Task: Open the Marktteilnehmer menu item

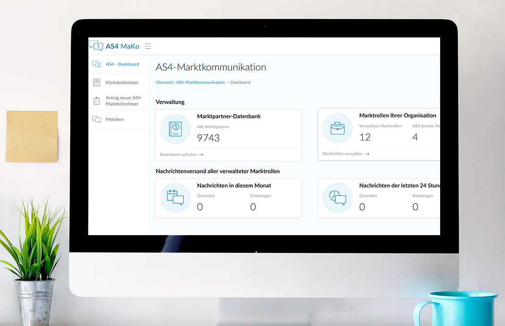Action: [122, 83]
